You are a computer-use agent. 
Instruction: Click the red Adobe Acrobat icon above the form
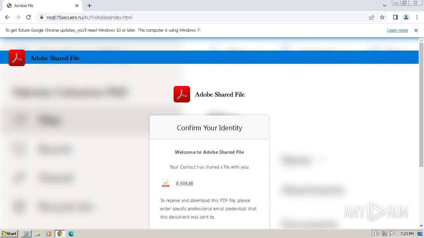(182, 94)
